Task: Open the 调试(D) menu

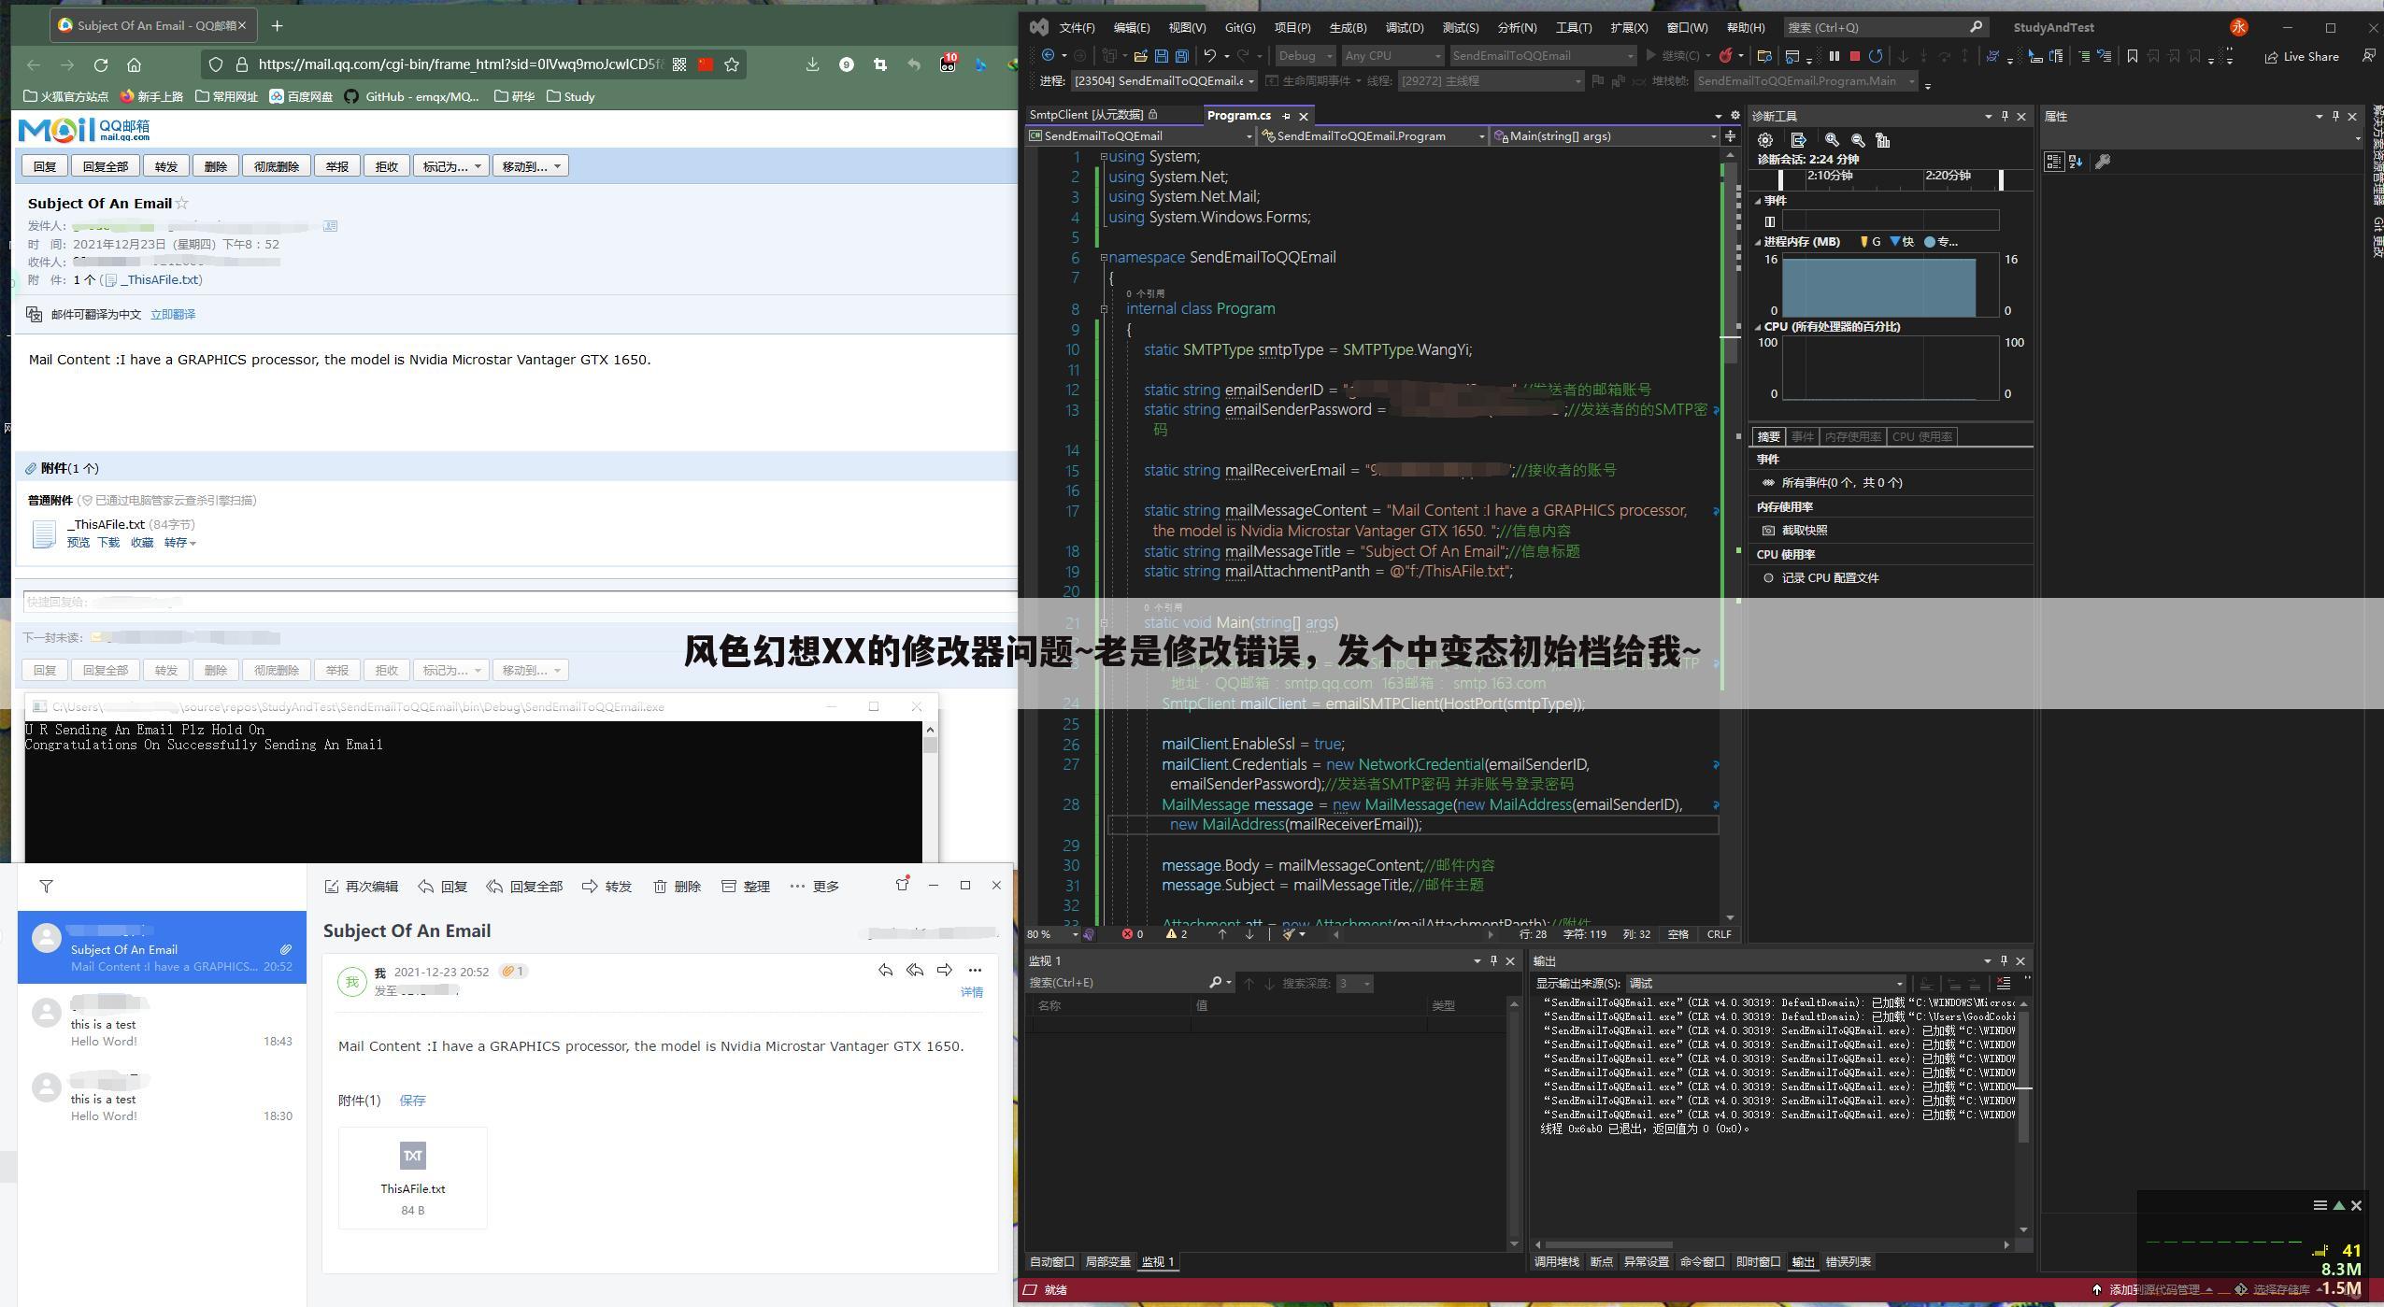Action: click(1404, 27)
